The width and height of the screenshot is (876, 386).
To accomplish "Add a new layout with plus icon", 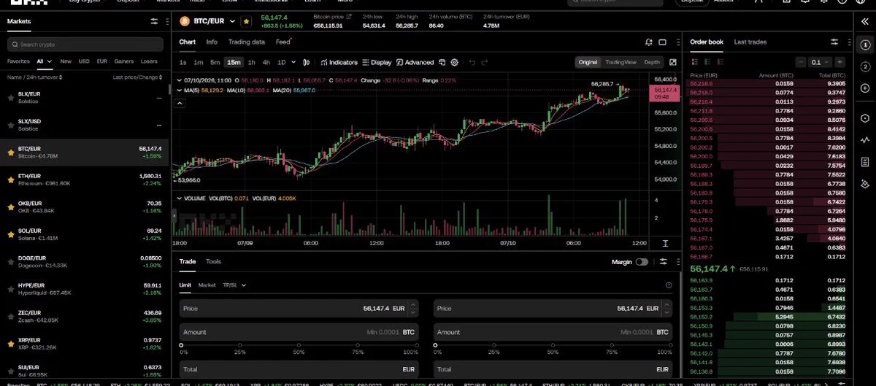I will 865,88.
